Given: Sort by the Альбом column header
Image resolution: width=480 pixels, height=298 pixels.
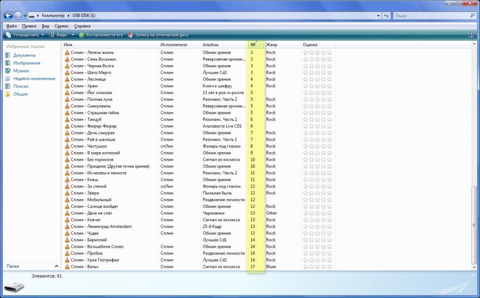Looking at the screenshot, I should click(x=211, y=45).
